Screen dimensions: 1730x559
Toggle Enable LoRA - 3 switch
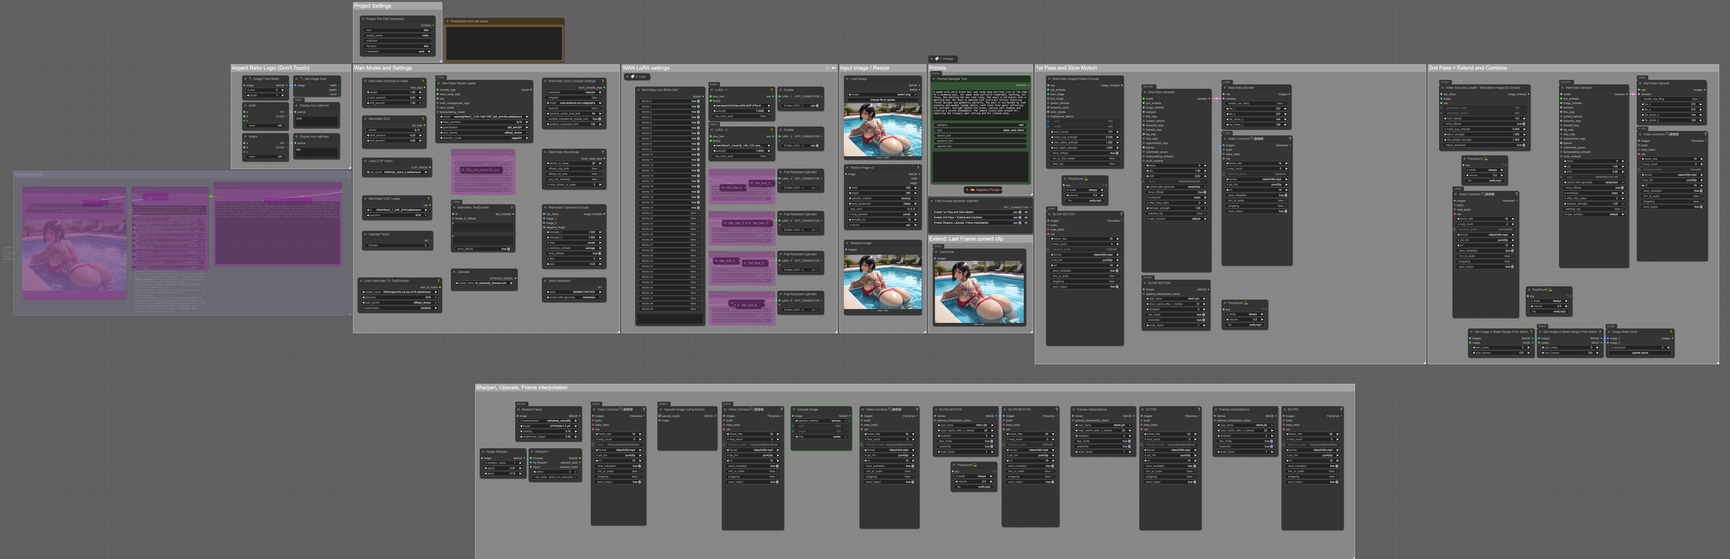point(817,188)
